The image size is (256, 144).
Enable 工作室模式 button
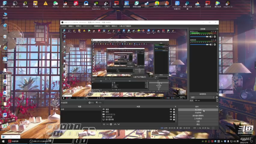click(x=198, y=118)
